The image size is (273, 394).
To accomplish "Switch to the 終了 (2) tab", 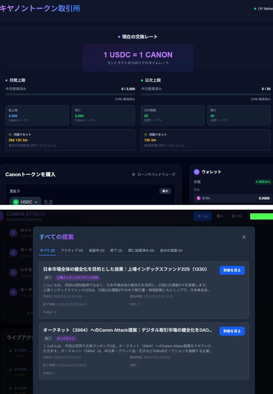I will tap(116, 251).
